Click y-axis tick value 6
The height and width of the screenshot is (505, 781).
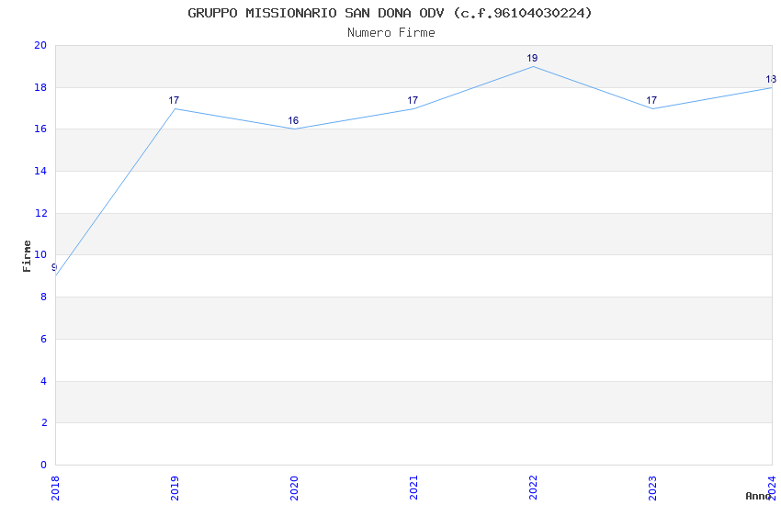coord(44,340)
